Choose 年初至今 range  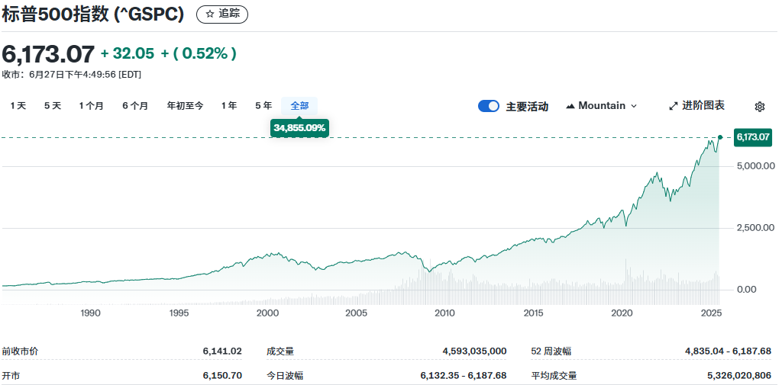click(x=185, y=105)
